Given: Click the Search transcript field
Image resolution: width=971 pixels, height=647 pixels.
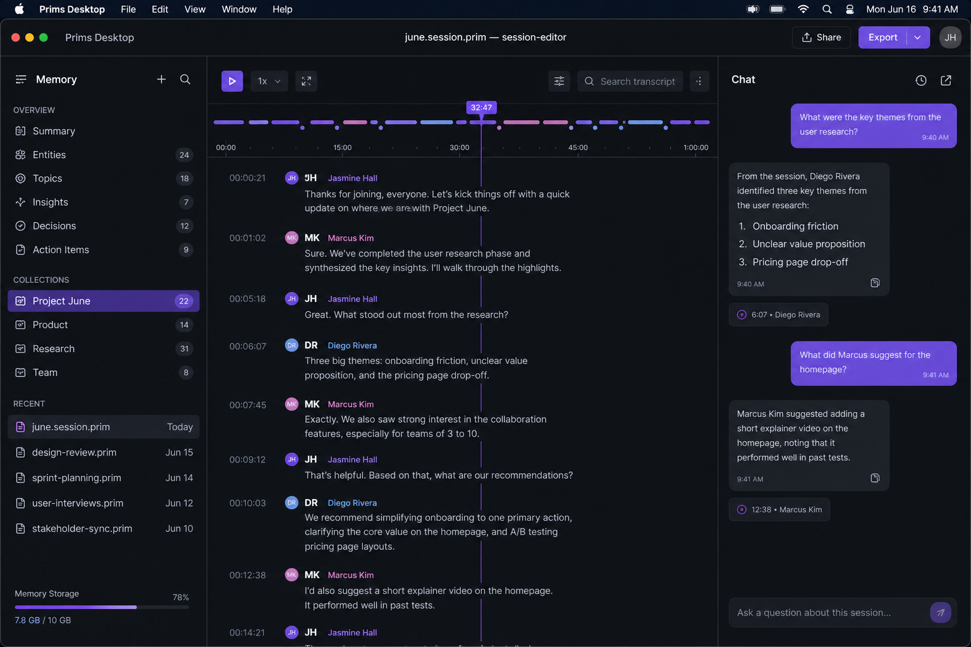Looking at the screenshot, I should [630, 81].
